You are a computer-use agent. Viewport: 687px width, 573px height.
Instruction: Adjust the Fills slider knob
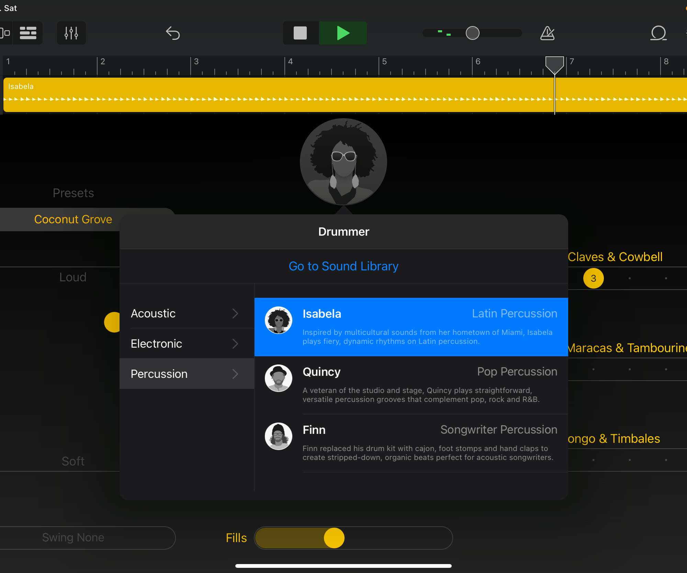point(334,538)
